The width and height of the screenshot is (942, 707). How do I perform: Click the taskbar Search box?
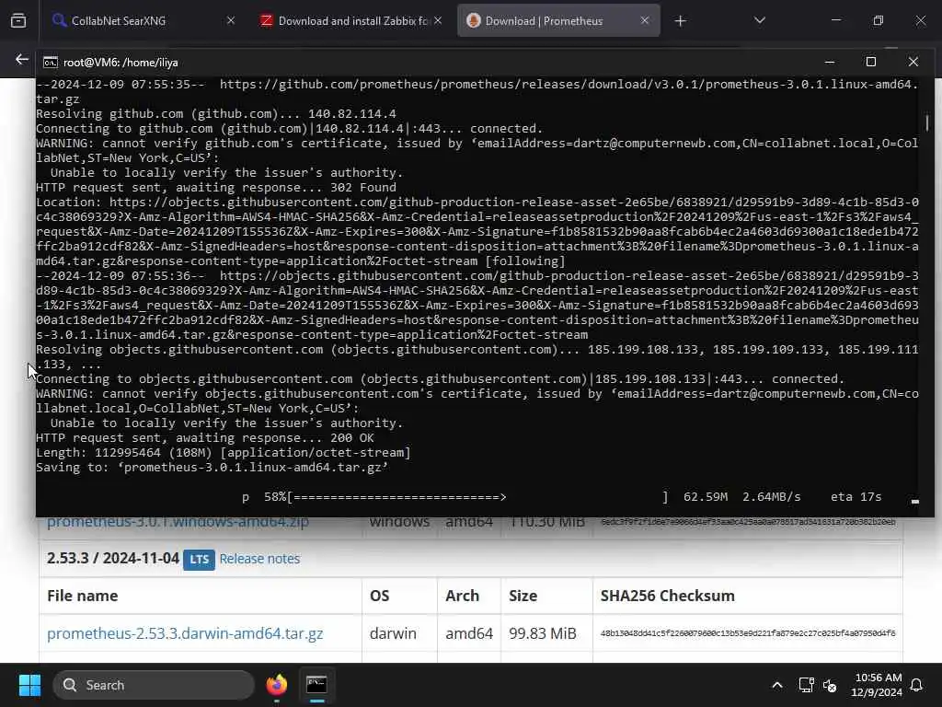click(x=154, y=685)
